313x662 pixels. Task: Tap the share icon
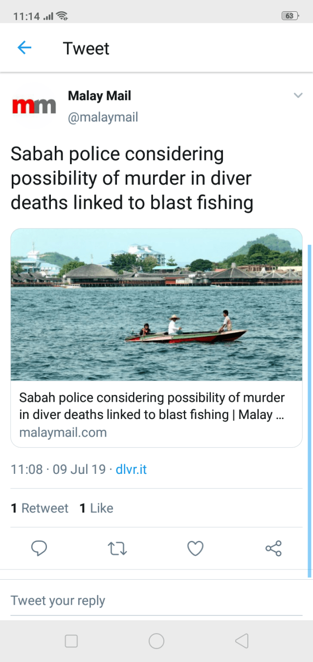click(x=273, y=548)
